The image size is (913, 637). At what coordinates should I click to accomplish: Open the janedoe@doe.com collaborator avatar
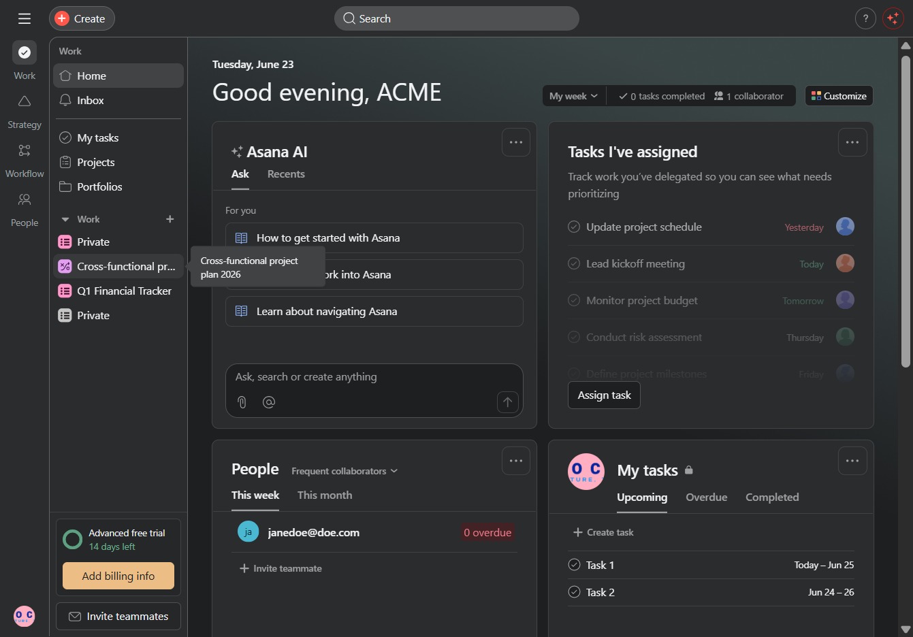[248, 532]
